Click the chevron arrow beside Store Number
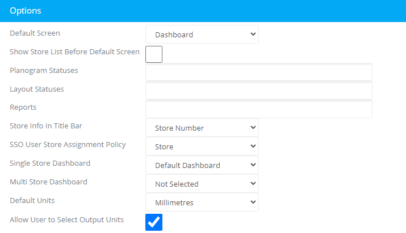This screenshot has width=406, height=233. point(253,127)
